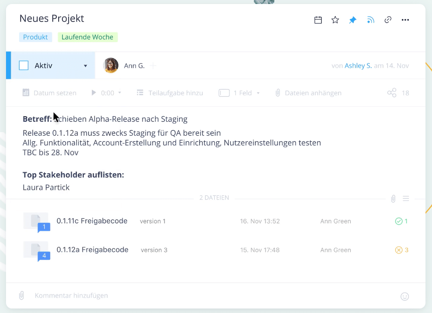432x313 pixels.
Task: Expand the 1 Feld dropdown arrow
Action: coord(258,93)
